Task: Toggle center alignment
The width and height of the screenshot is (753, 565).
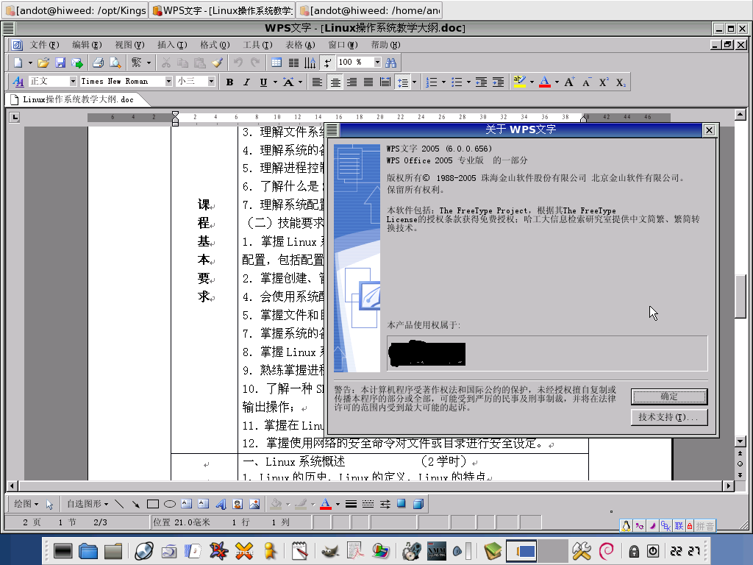Action: coord(335,82)
